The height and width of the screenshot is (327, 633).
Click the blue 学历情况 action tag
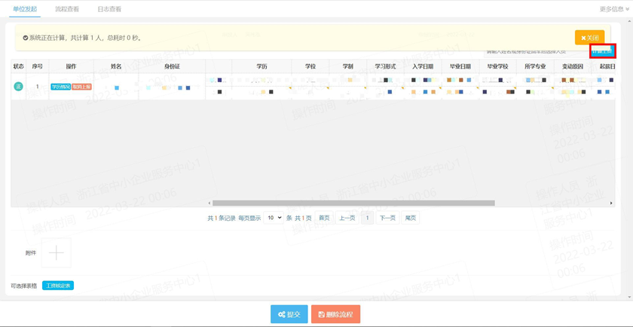60,87
